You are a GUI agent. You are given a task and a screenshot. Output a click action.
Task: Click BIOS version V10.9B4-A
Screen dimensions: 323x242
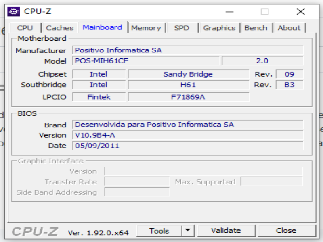(x=188, y=135)
